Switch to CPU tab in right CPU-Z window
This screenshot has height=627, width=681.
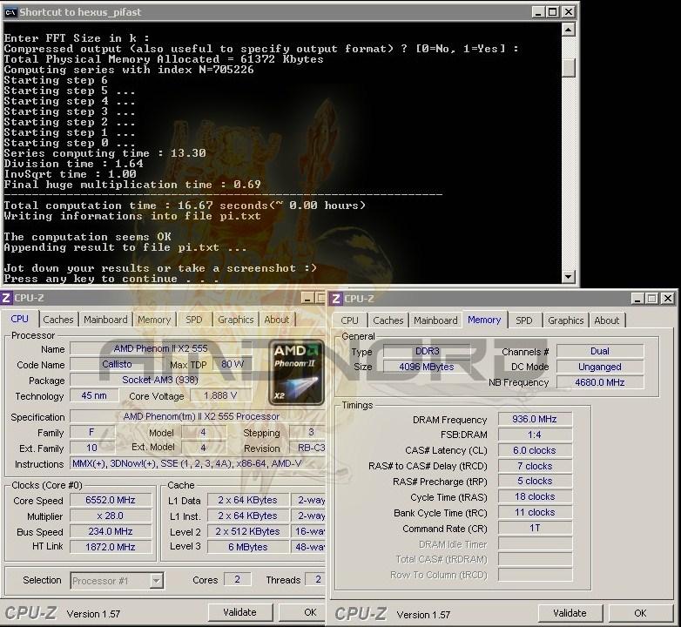tap(349, 320)
